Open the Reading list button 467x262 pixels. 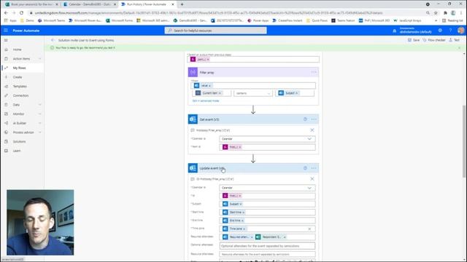452,20
